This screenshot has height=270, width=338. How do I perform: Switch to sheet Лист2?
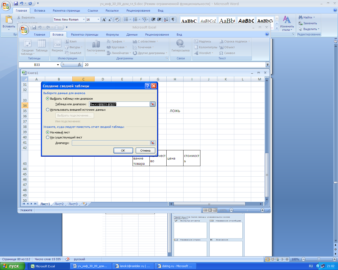pos(59,204)
